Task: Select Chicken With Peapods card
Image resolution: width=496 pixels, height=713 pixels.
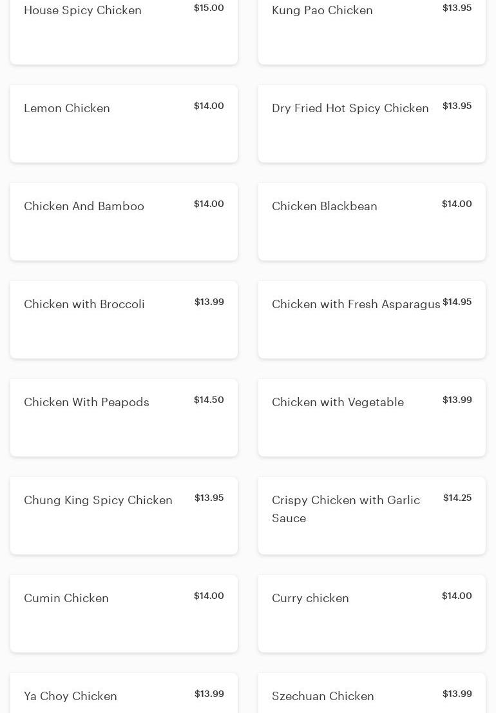Action: coord(124,418)
